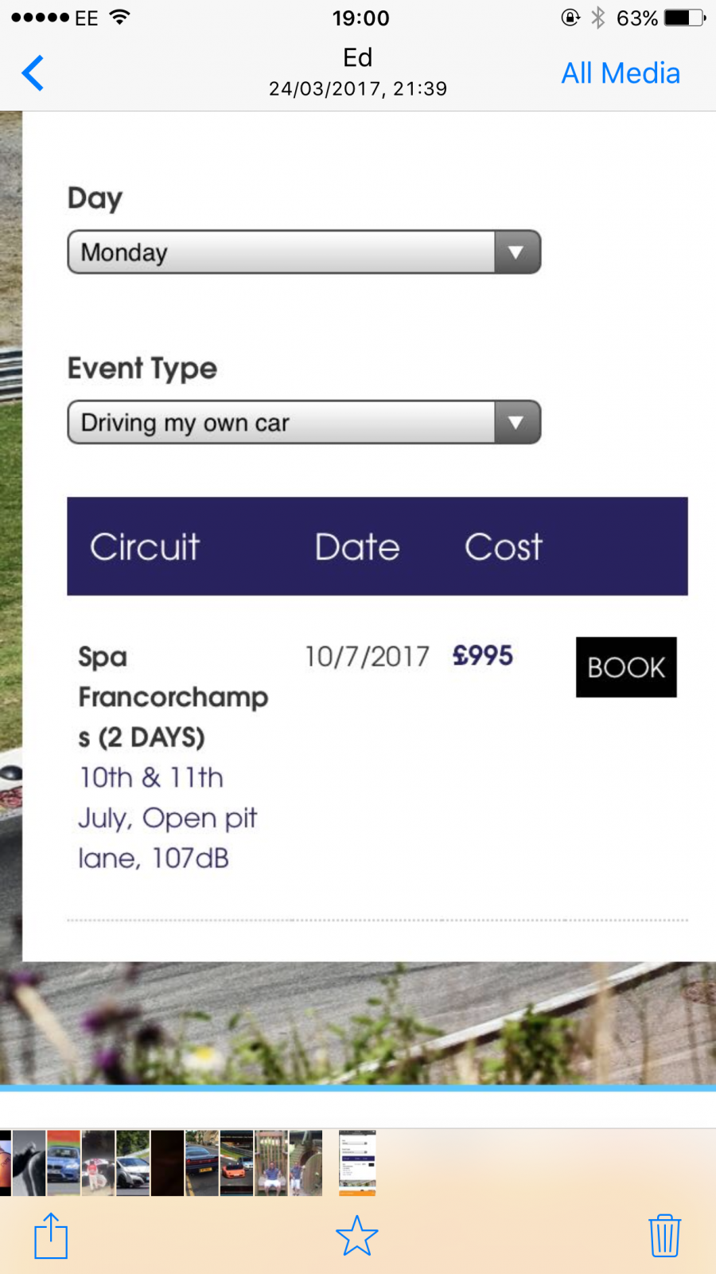Select the orange sports car thumbnail
716x1274 pixels.
[x=236, y=1163]
